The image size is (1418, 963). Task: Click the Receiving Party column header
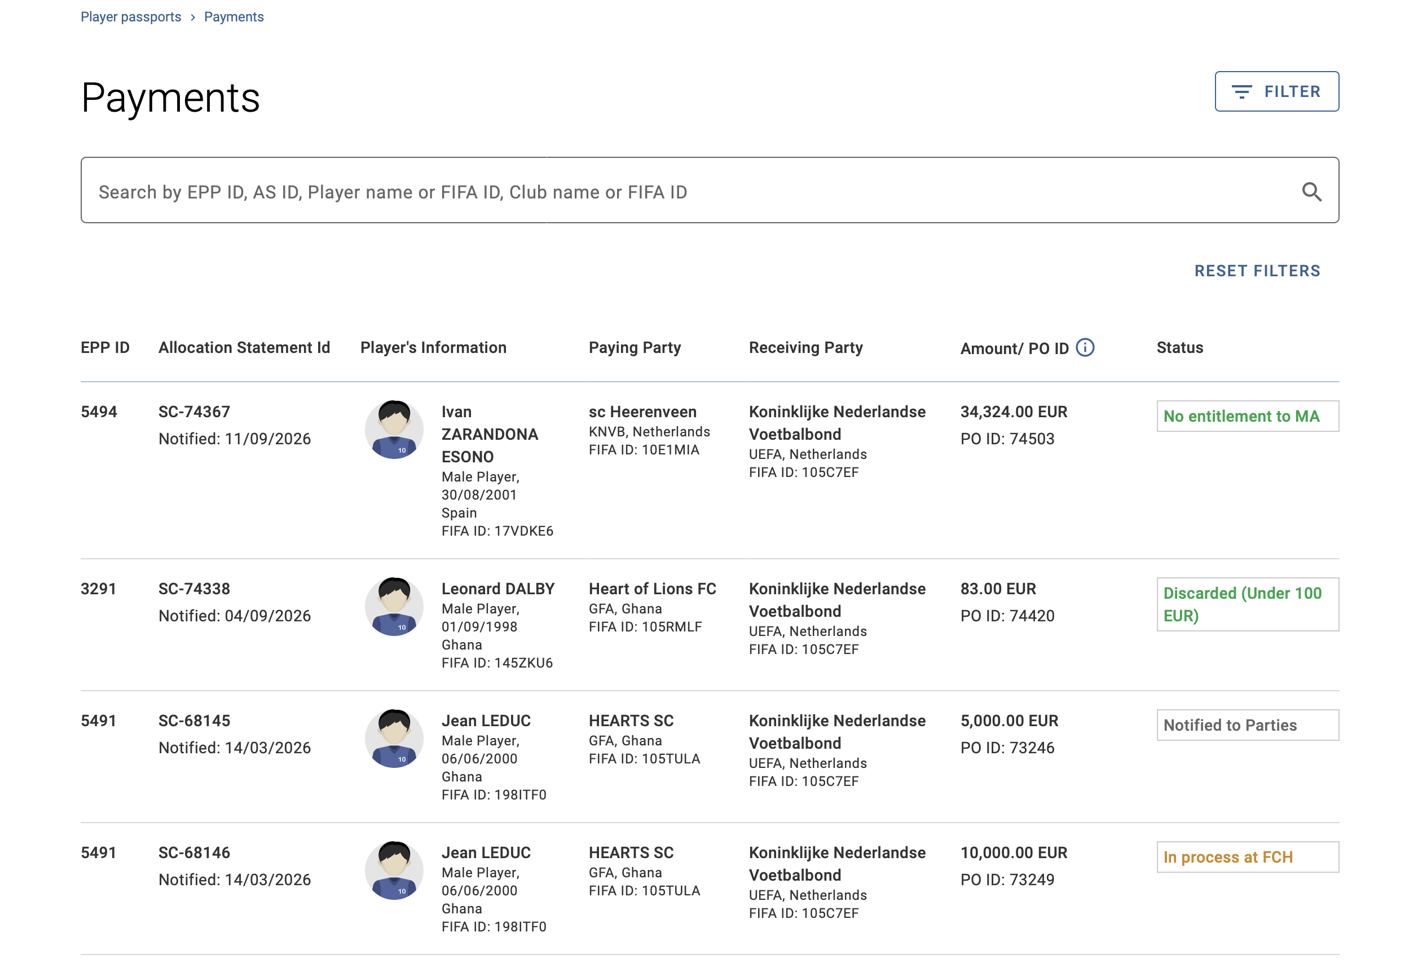(805, 348)
